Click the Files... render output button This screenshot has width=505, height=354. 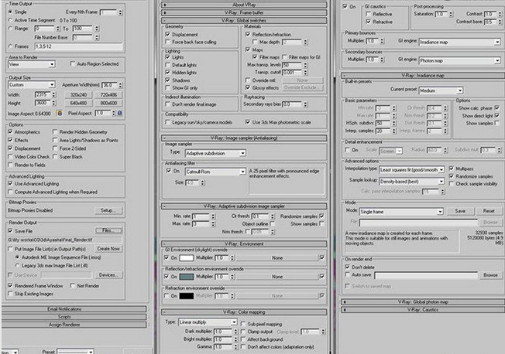tap(108, 230)
